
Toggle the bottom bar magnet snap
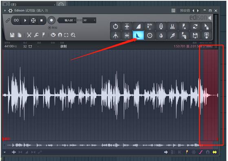[x=208, y=152]
